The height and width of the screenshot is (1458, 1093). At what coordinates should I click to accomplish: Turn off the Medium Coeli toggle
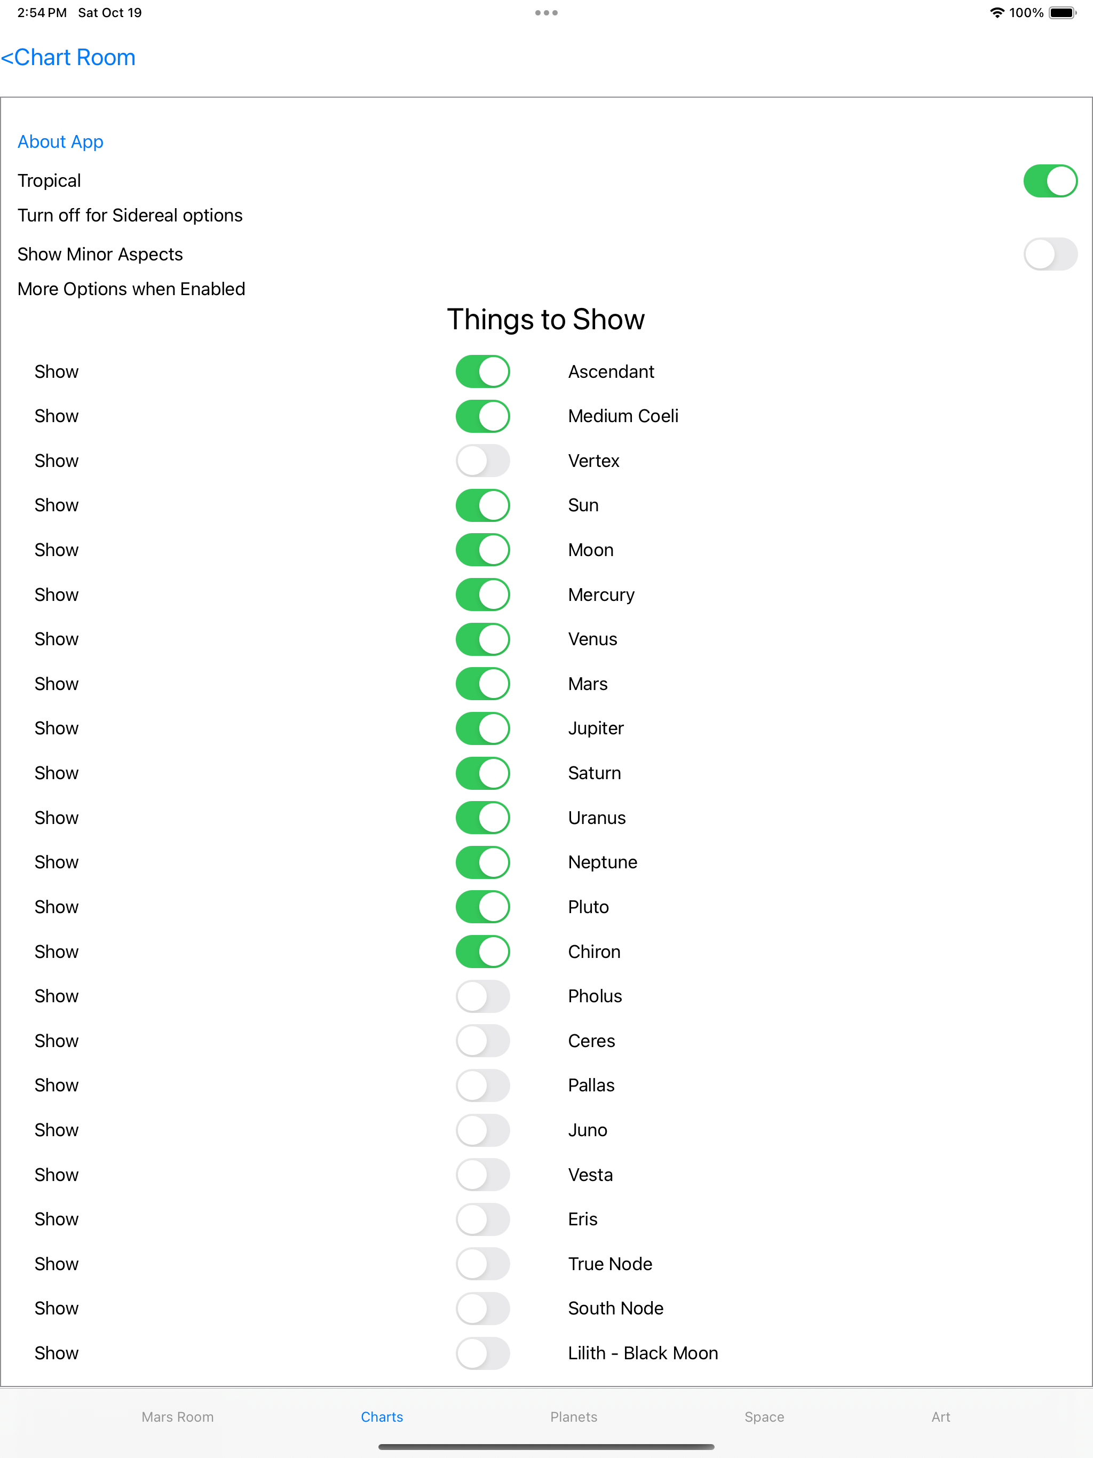tap(482, 416)
